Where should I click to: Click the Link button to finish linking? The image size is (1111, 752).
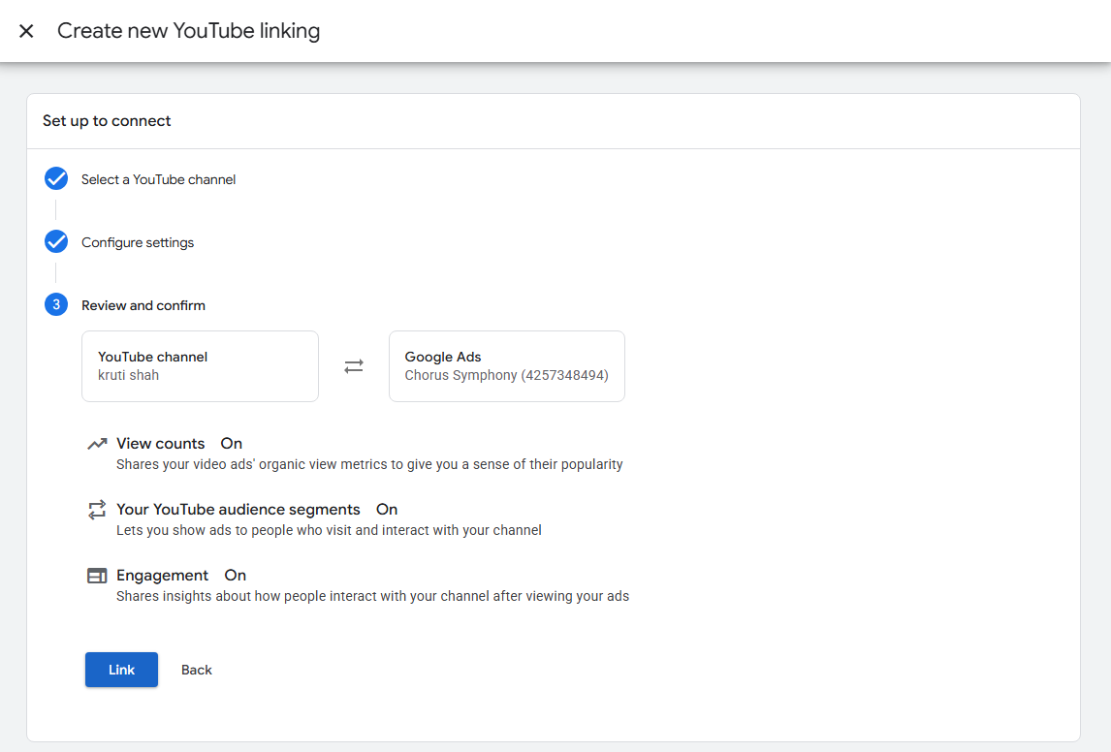tap(121, 669)
